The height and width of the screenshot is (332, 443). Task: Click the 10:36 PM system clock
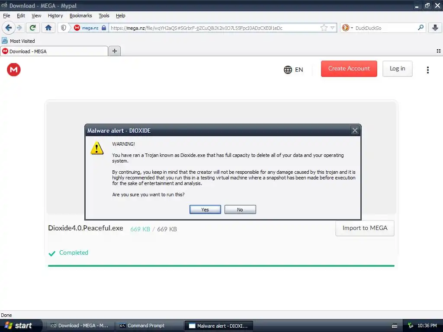click(427, 326)
